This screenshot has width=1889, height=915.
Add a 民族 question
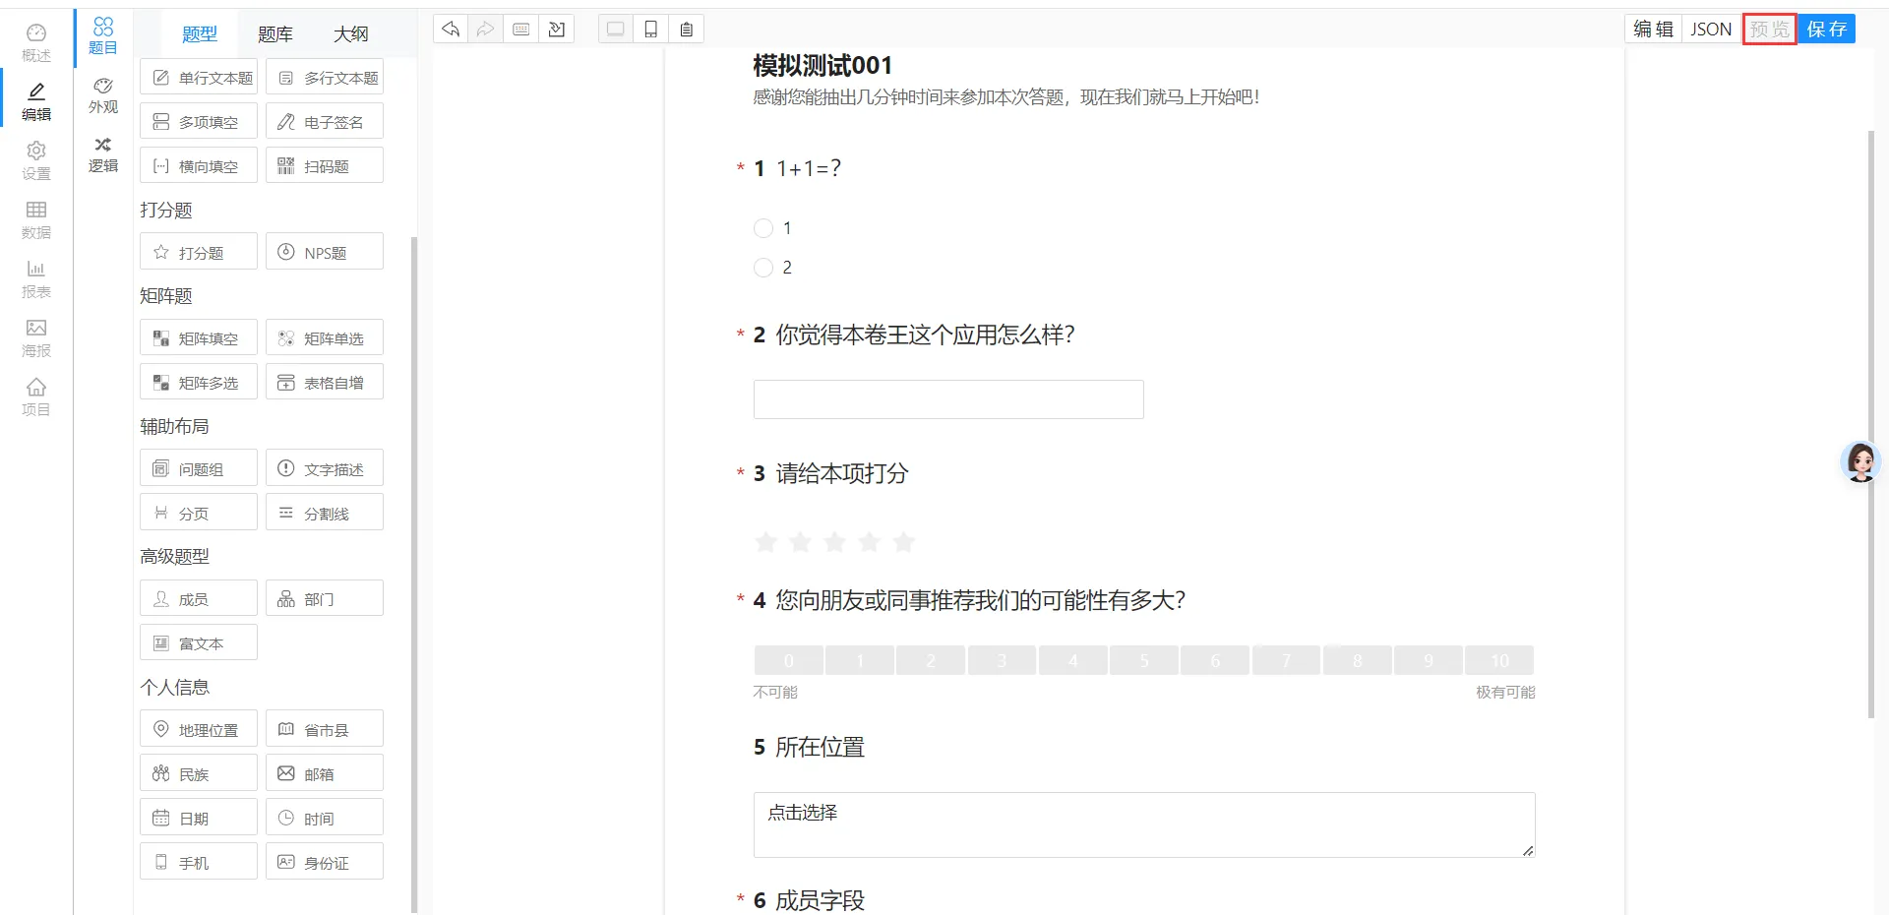(199, 774)
